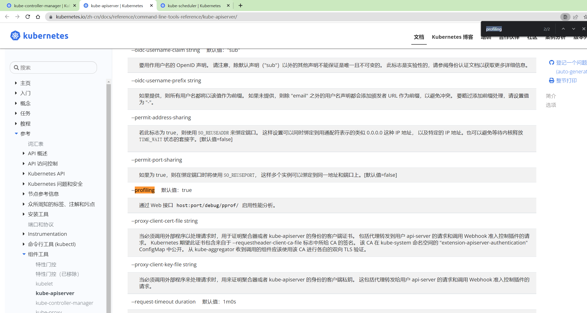Viewport: 587px width, 313px height.
Task: Jump to previous find match
Action: 563,29
